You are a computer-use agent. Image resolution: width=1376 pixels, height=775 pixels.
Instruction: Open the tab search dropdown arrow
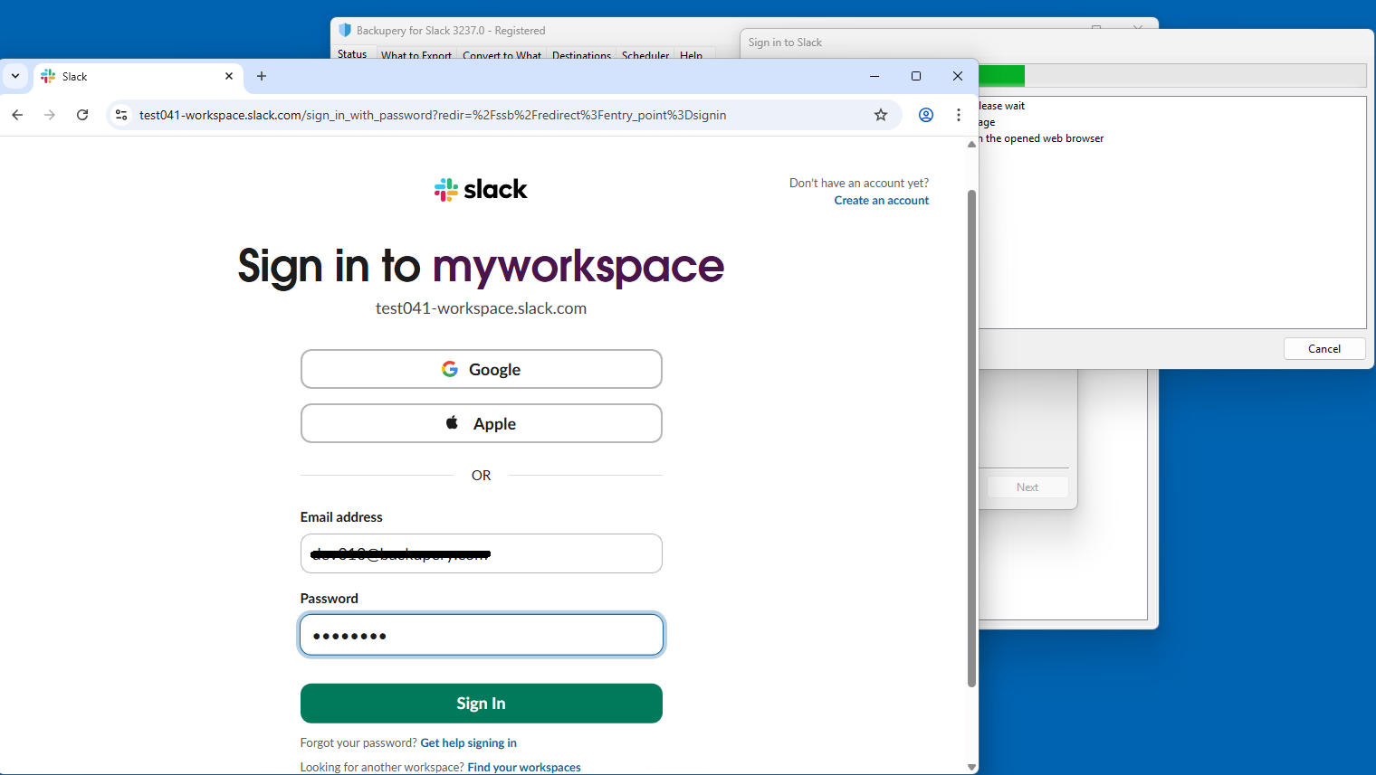click(15, 76)
